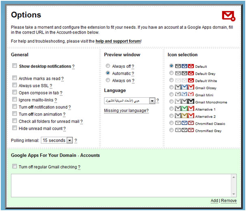Choose Chromified Grey icon set radio
The image size is (246, 211).
click(171, 130)
